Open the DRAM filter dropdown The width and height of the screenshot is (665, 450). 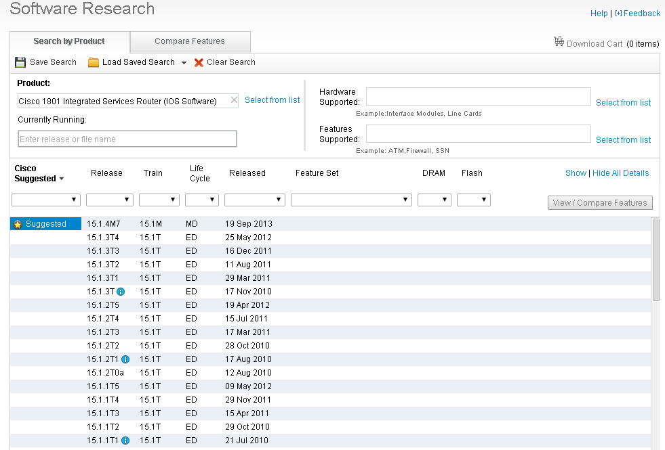point(435,200)
